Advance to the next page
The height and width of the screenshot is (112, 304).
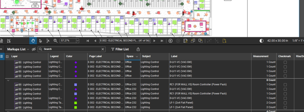coord(154,41)
